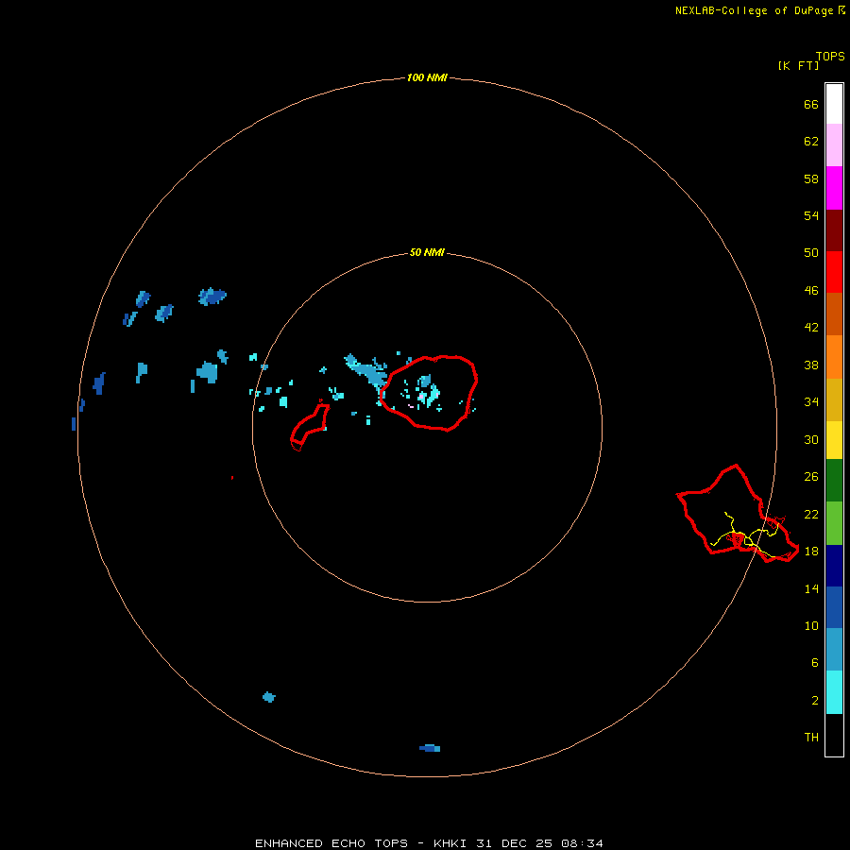Click the legend value '10'

click(x=811, y=625)
